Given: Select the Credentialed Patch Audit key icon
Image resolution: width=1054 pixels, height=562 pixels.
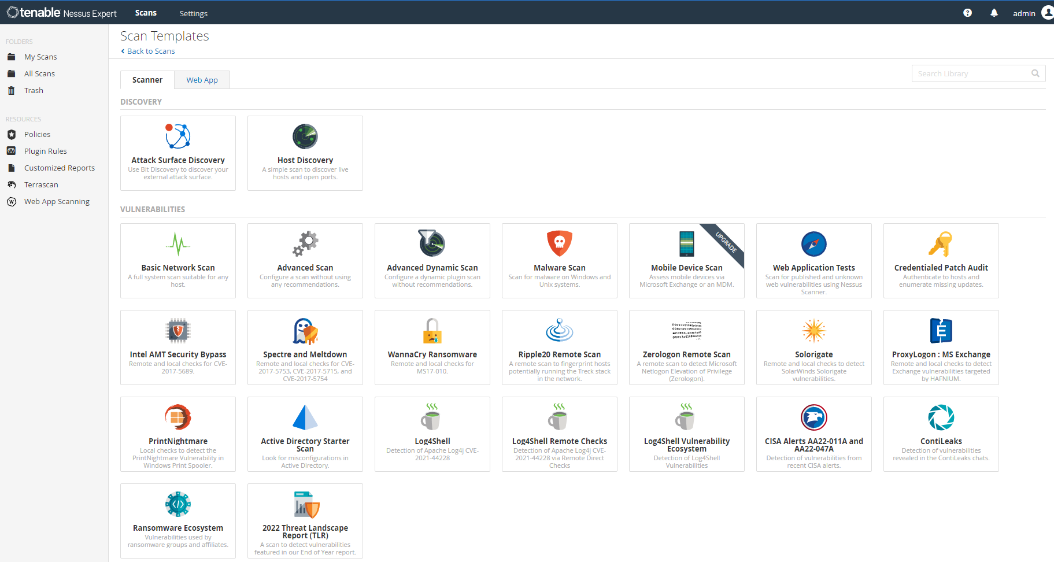Looking at the screenshot, I should [941, 244].
